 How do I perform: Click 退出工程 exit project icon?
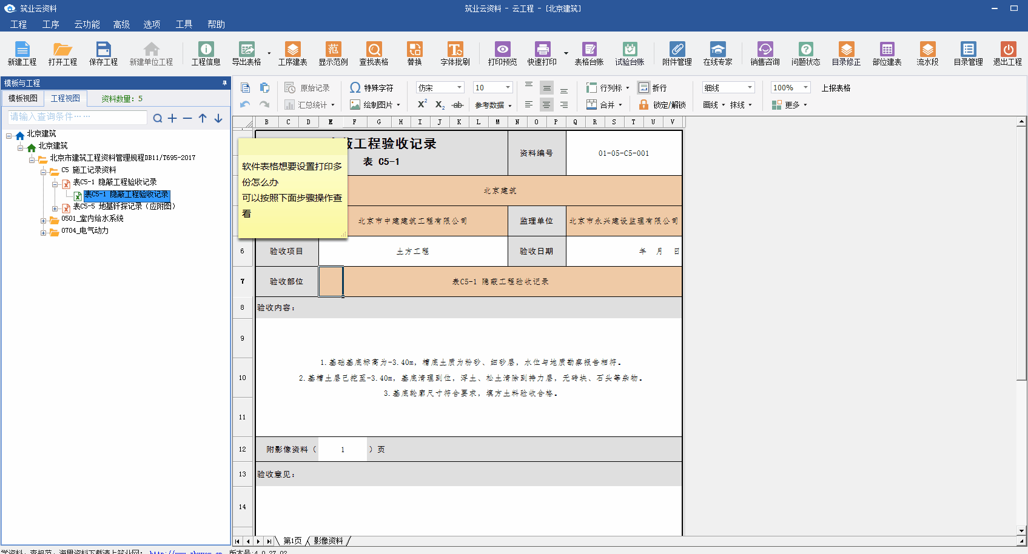click(x=1007, y=53)
